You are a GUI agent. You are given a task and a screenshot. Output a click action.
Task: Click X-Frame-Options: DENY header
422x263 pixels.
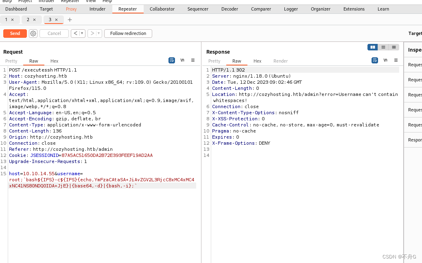tap(241, 143)
